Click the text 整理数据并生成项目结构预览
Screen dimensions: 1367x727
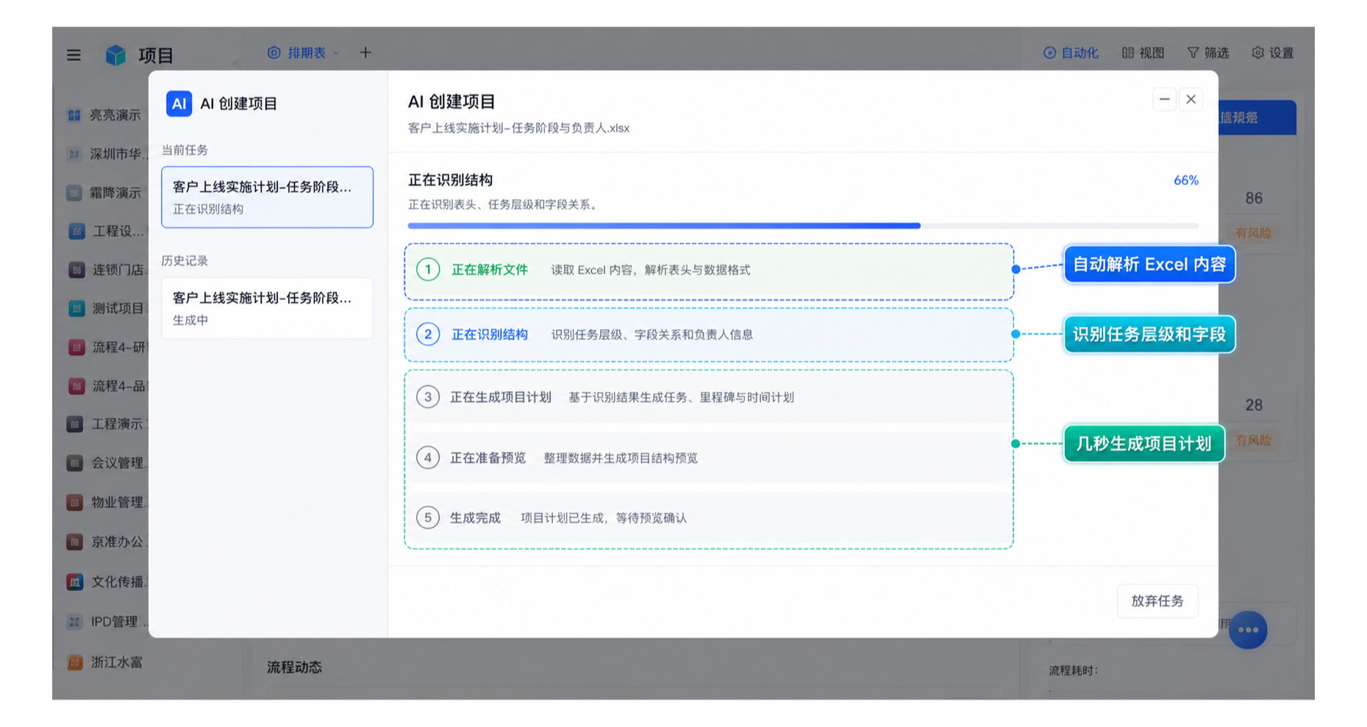[621, 458]
